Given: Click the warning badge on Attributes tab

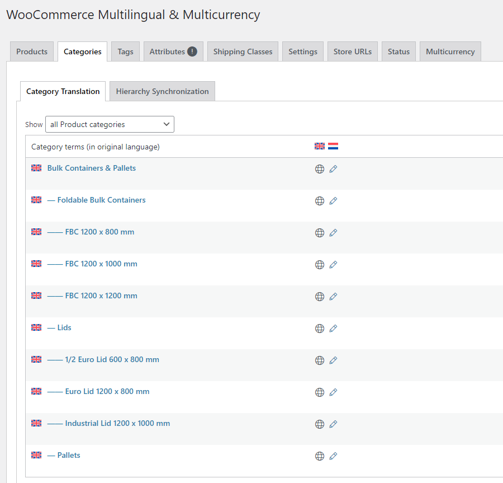Looking at the screenshot, I should (192, 51).
